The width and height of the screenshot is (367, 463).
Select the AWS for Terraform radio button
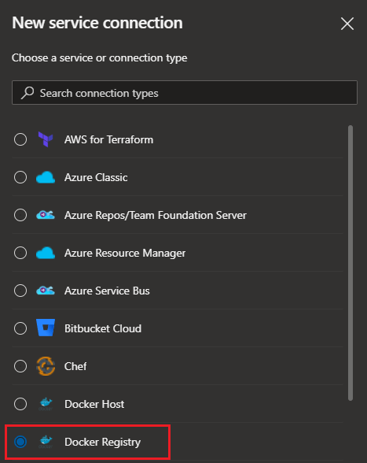click(20, 139)
